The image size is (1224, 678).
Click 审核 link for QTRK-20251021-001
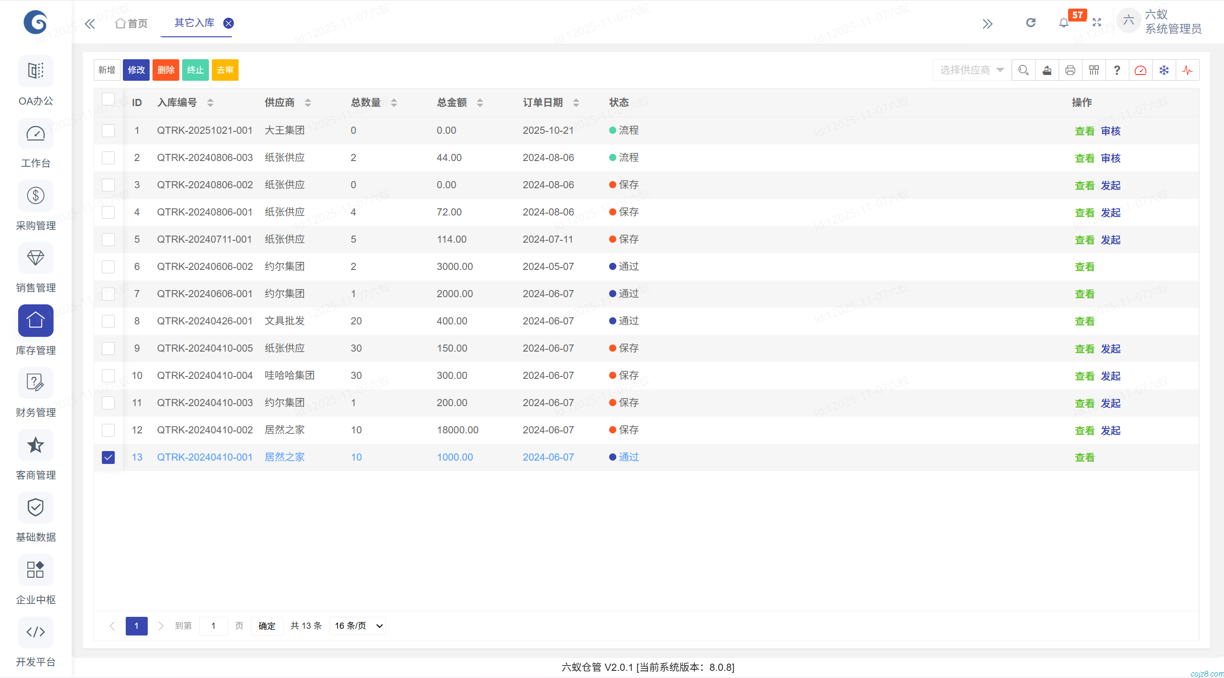click(1110, 130)
